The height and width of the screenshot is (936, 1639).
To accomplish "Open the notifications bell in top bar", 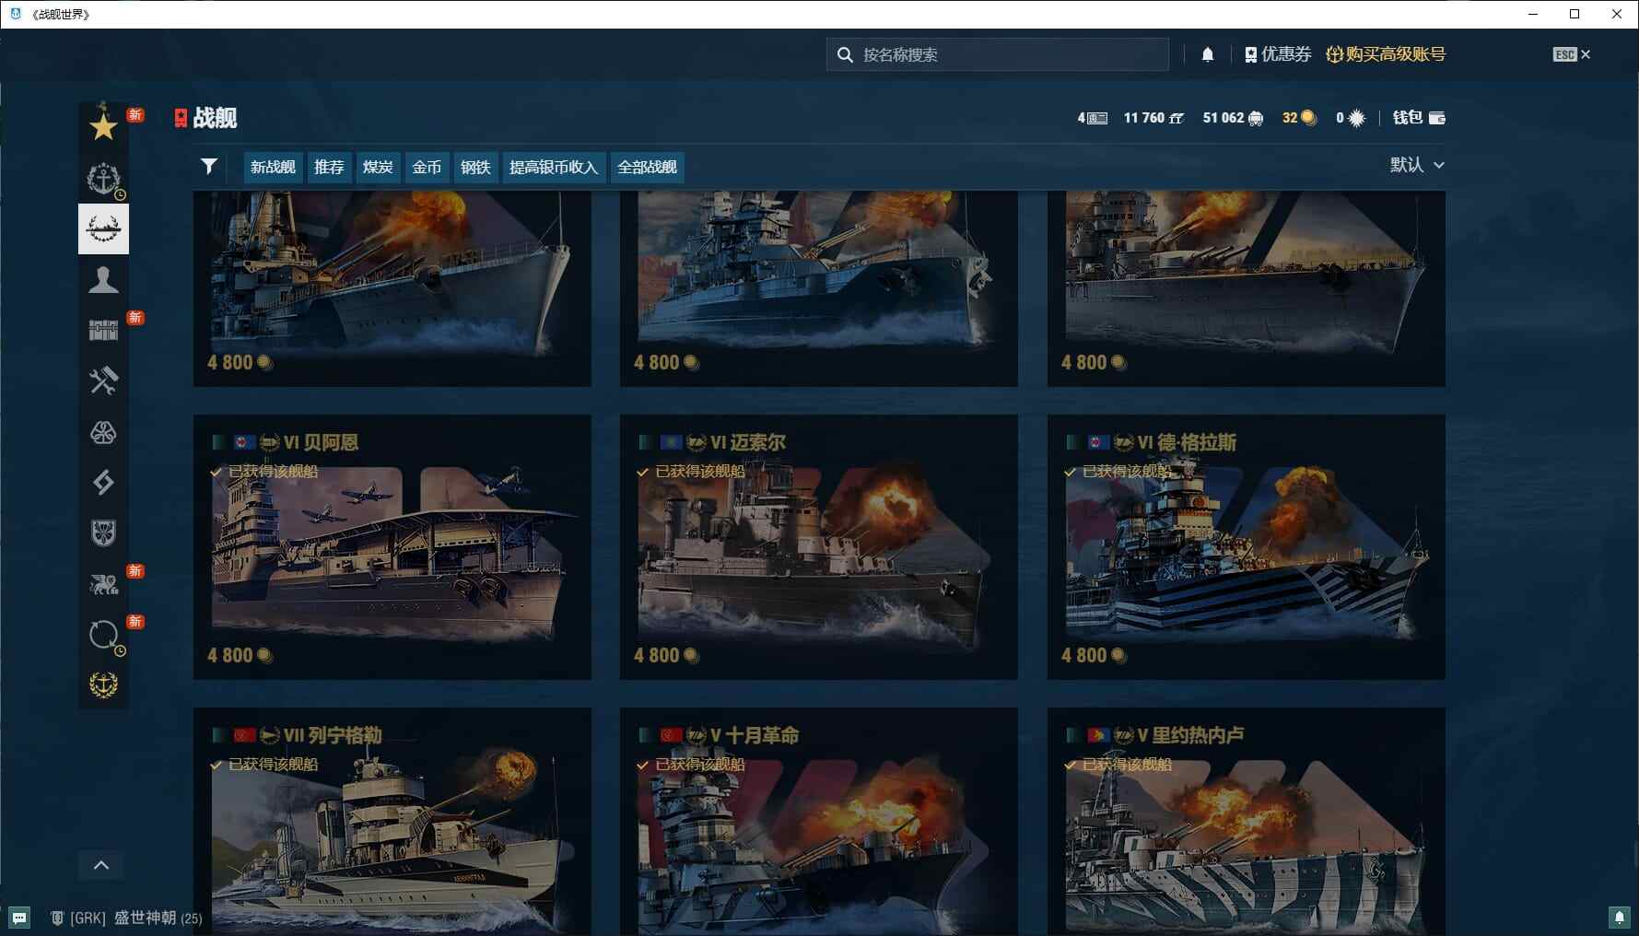I will point(1208,54).
